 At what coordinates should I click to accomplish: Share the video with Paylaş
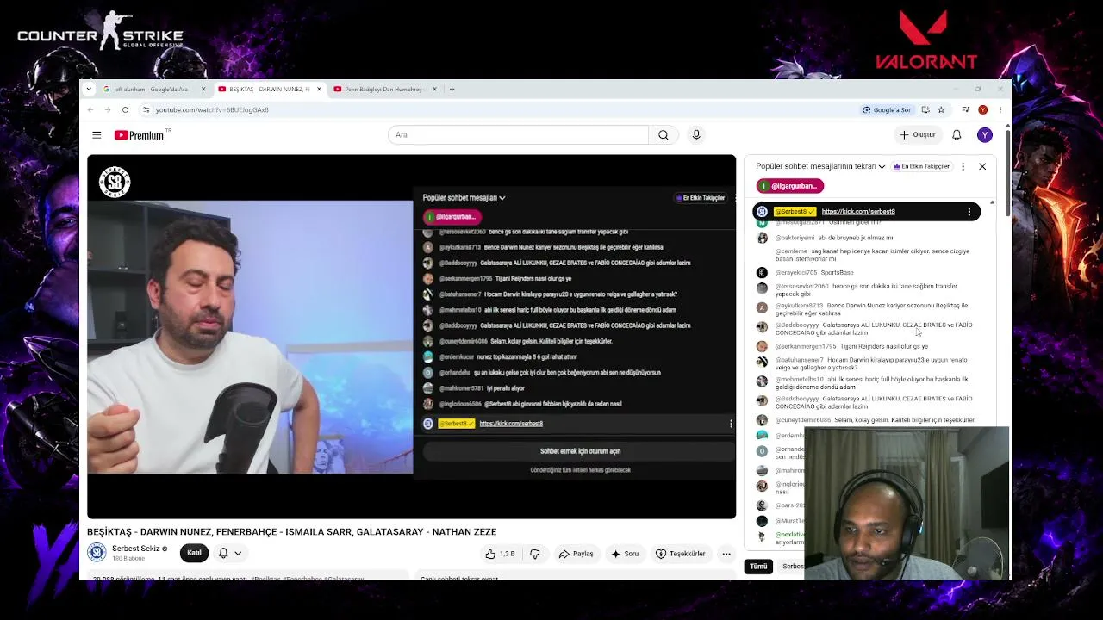[576, 554]
